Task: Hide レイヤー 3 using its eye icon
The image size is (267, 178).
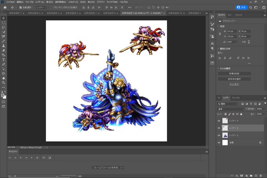Action: pos(219,121)
